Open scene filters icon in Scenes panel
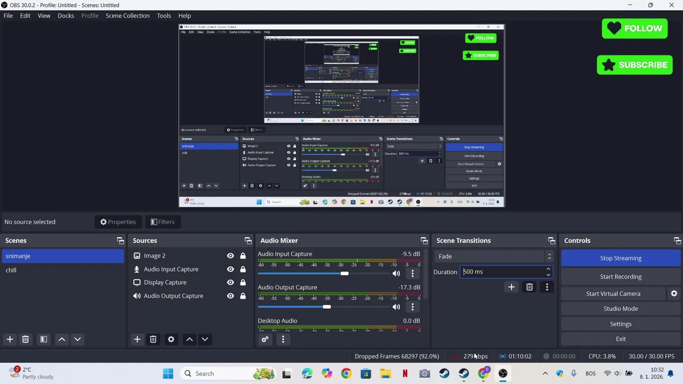This screenshot has width=683, height=384. click(x=44, y=339)
